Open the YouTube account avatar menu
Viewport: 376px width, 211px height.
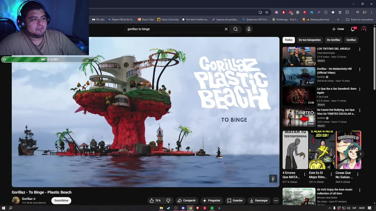(364, 29)
